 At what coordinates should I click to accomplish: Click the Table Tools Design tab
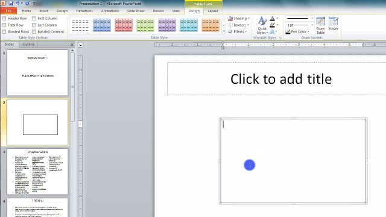194,11
